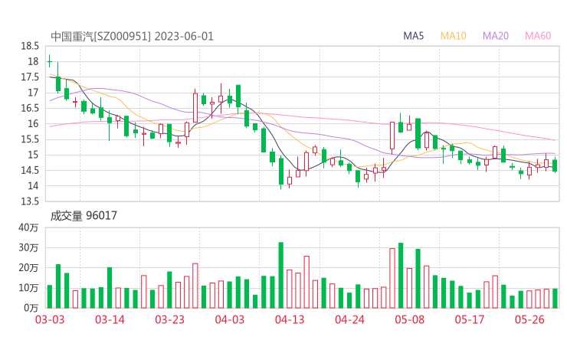Click the 40万 volume axis label
This screenshot has width=567, height=337.
[x=28, y=227]
